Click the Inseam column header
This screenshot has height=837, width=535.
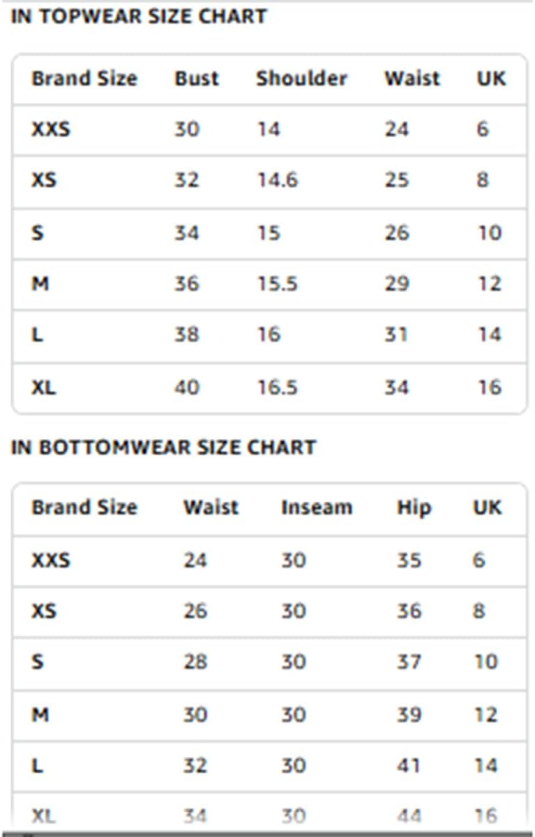pos(316,507)
